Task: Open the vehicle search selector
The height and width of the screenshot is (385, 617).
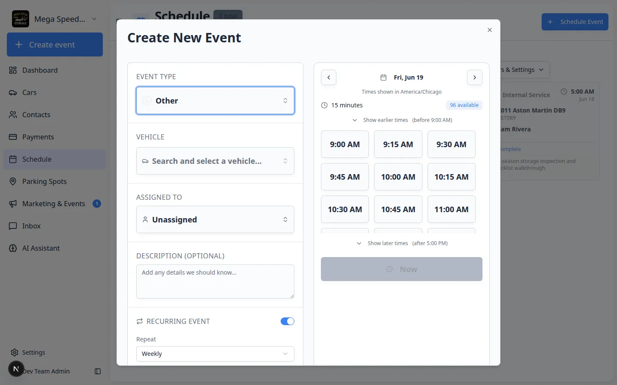Action: click(215, 161)
